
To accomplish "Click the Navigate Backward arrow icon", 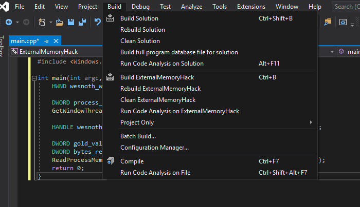I will pos(9,22).
